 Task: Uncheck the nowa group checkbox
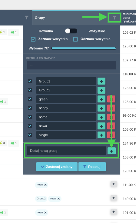pyautogui.click(x=30, y=126)
